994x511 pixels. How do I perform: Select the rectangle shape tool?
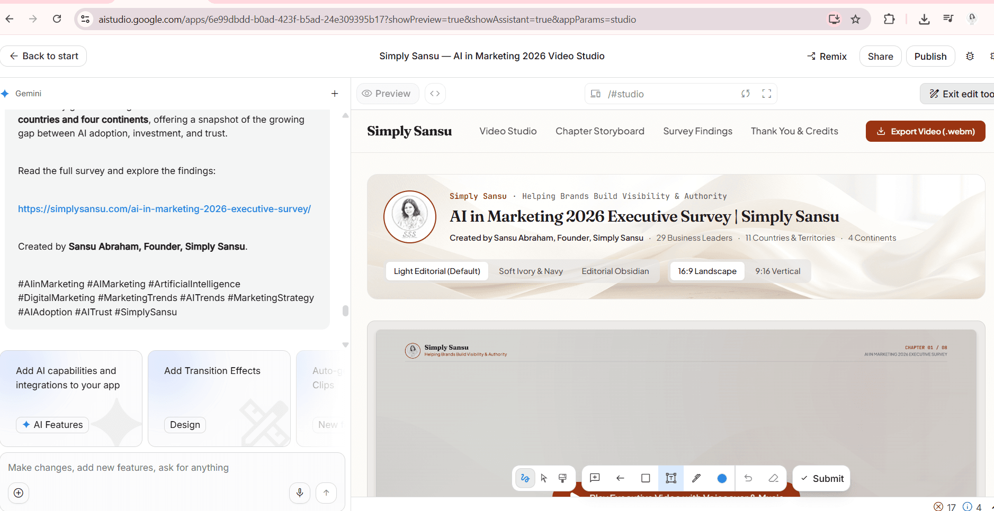click(646, 478)
